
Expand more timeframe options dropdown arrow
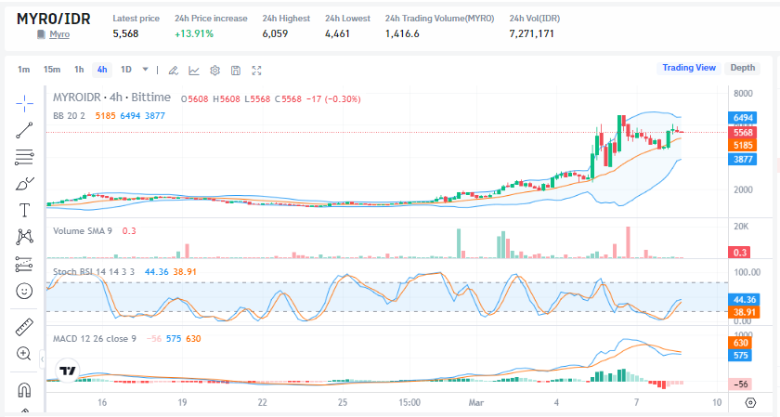pos(145,70)
